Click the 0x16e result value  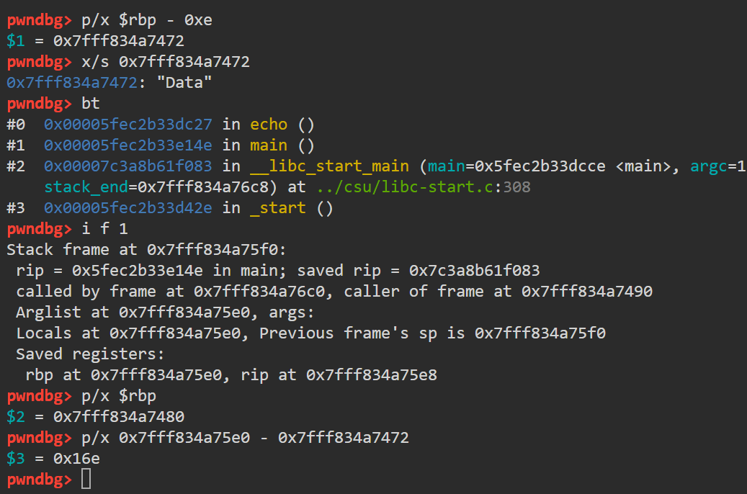tap(76, 458)
